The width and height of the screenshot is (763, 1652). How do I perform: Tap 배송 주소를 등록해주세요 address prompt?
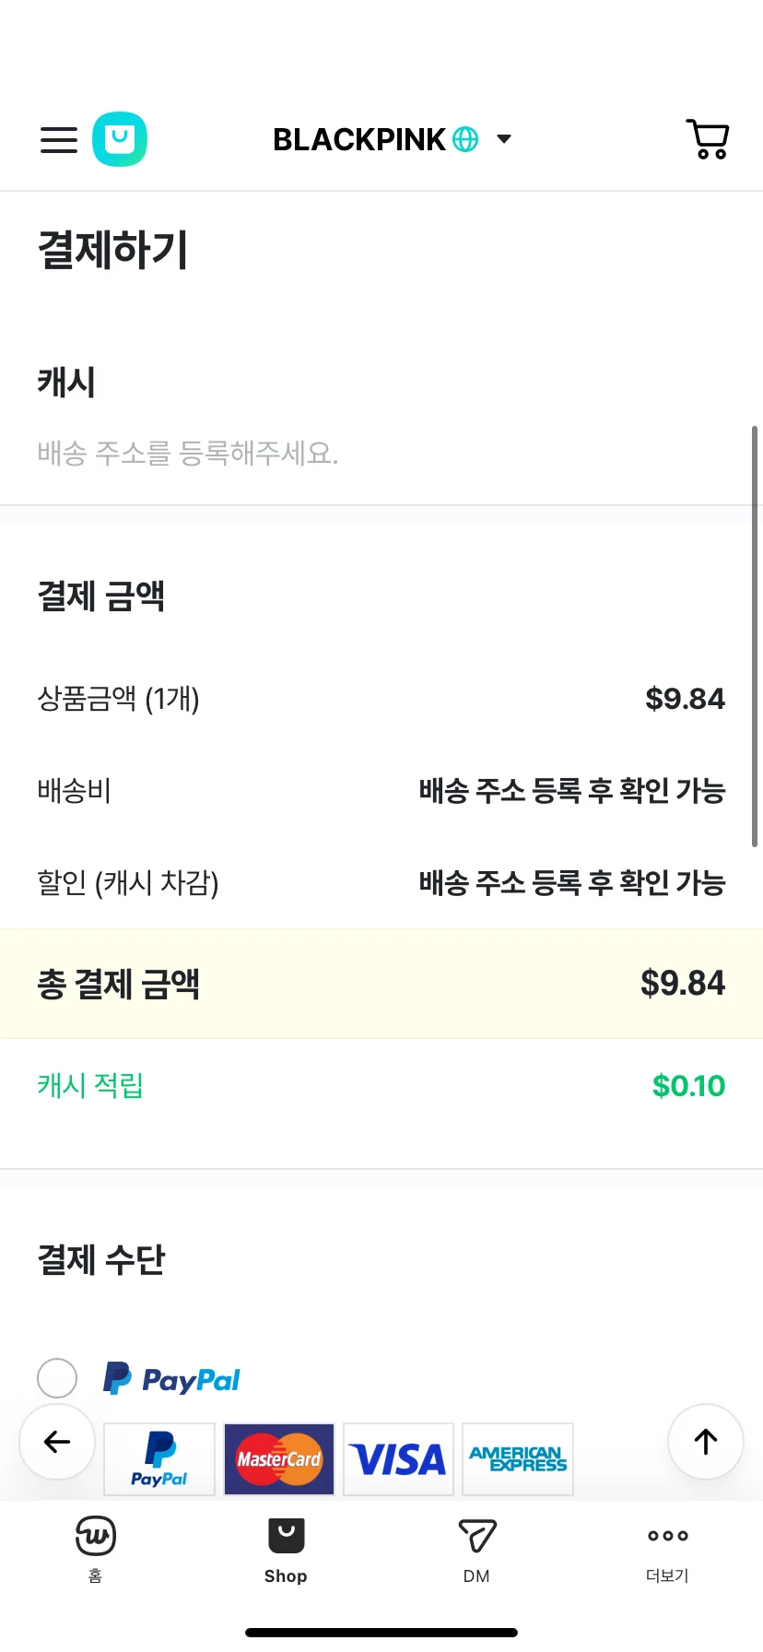tap(188, 453)
